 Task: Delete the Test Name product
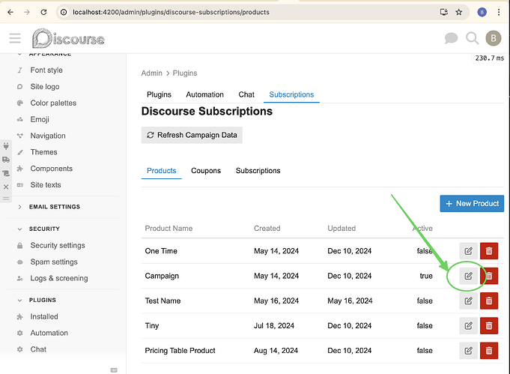click(489, 301)
